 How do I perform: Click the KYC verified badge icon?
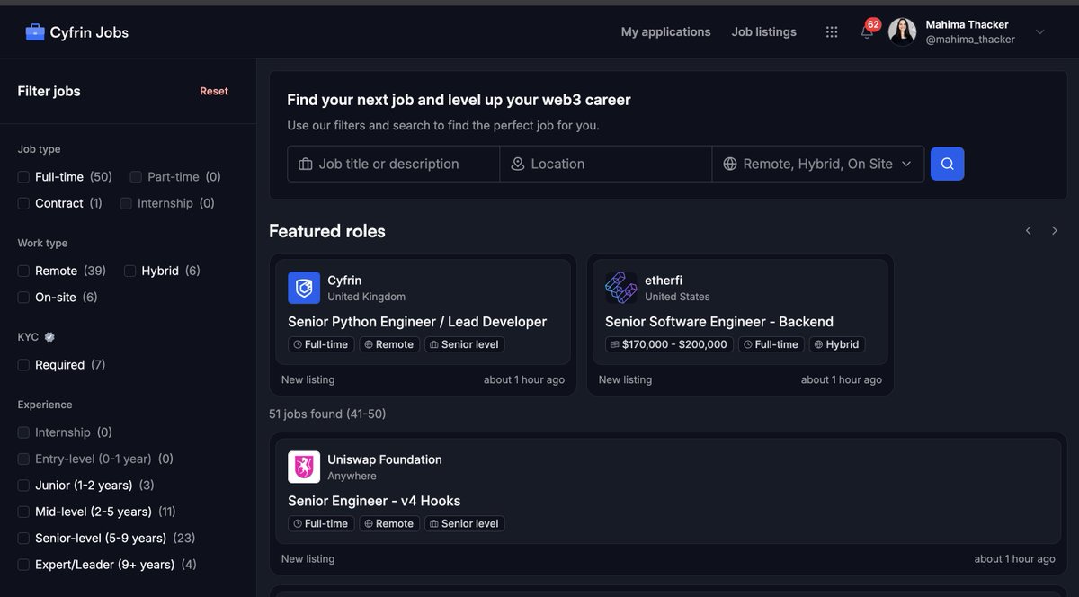[x=49, y=337]
